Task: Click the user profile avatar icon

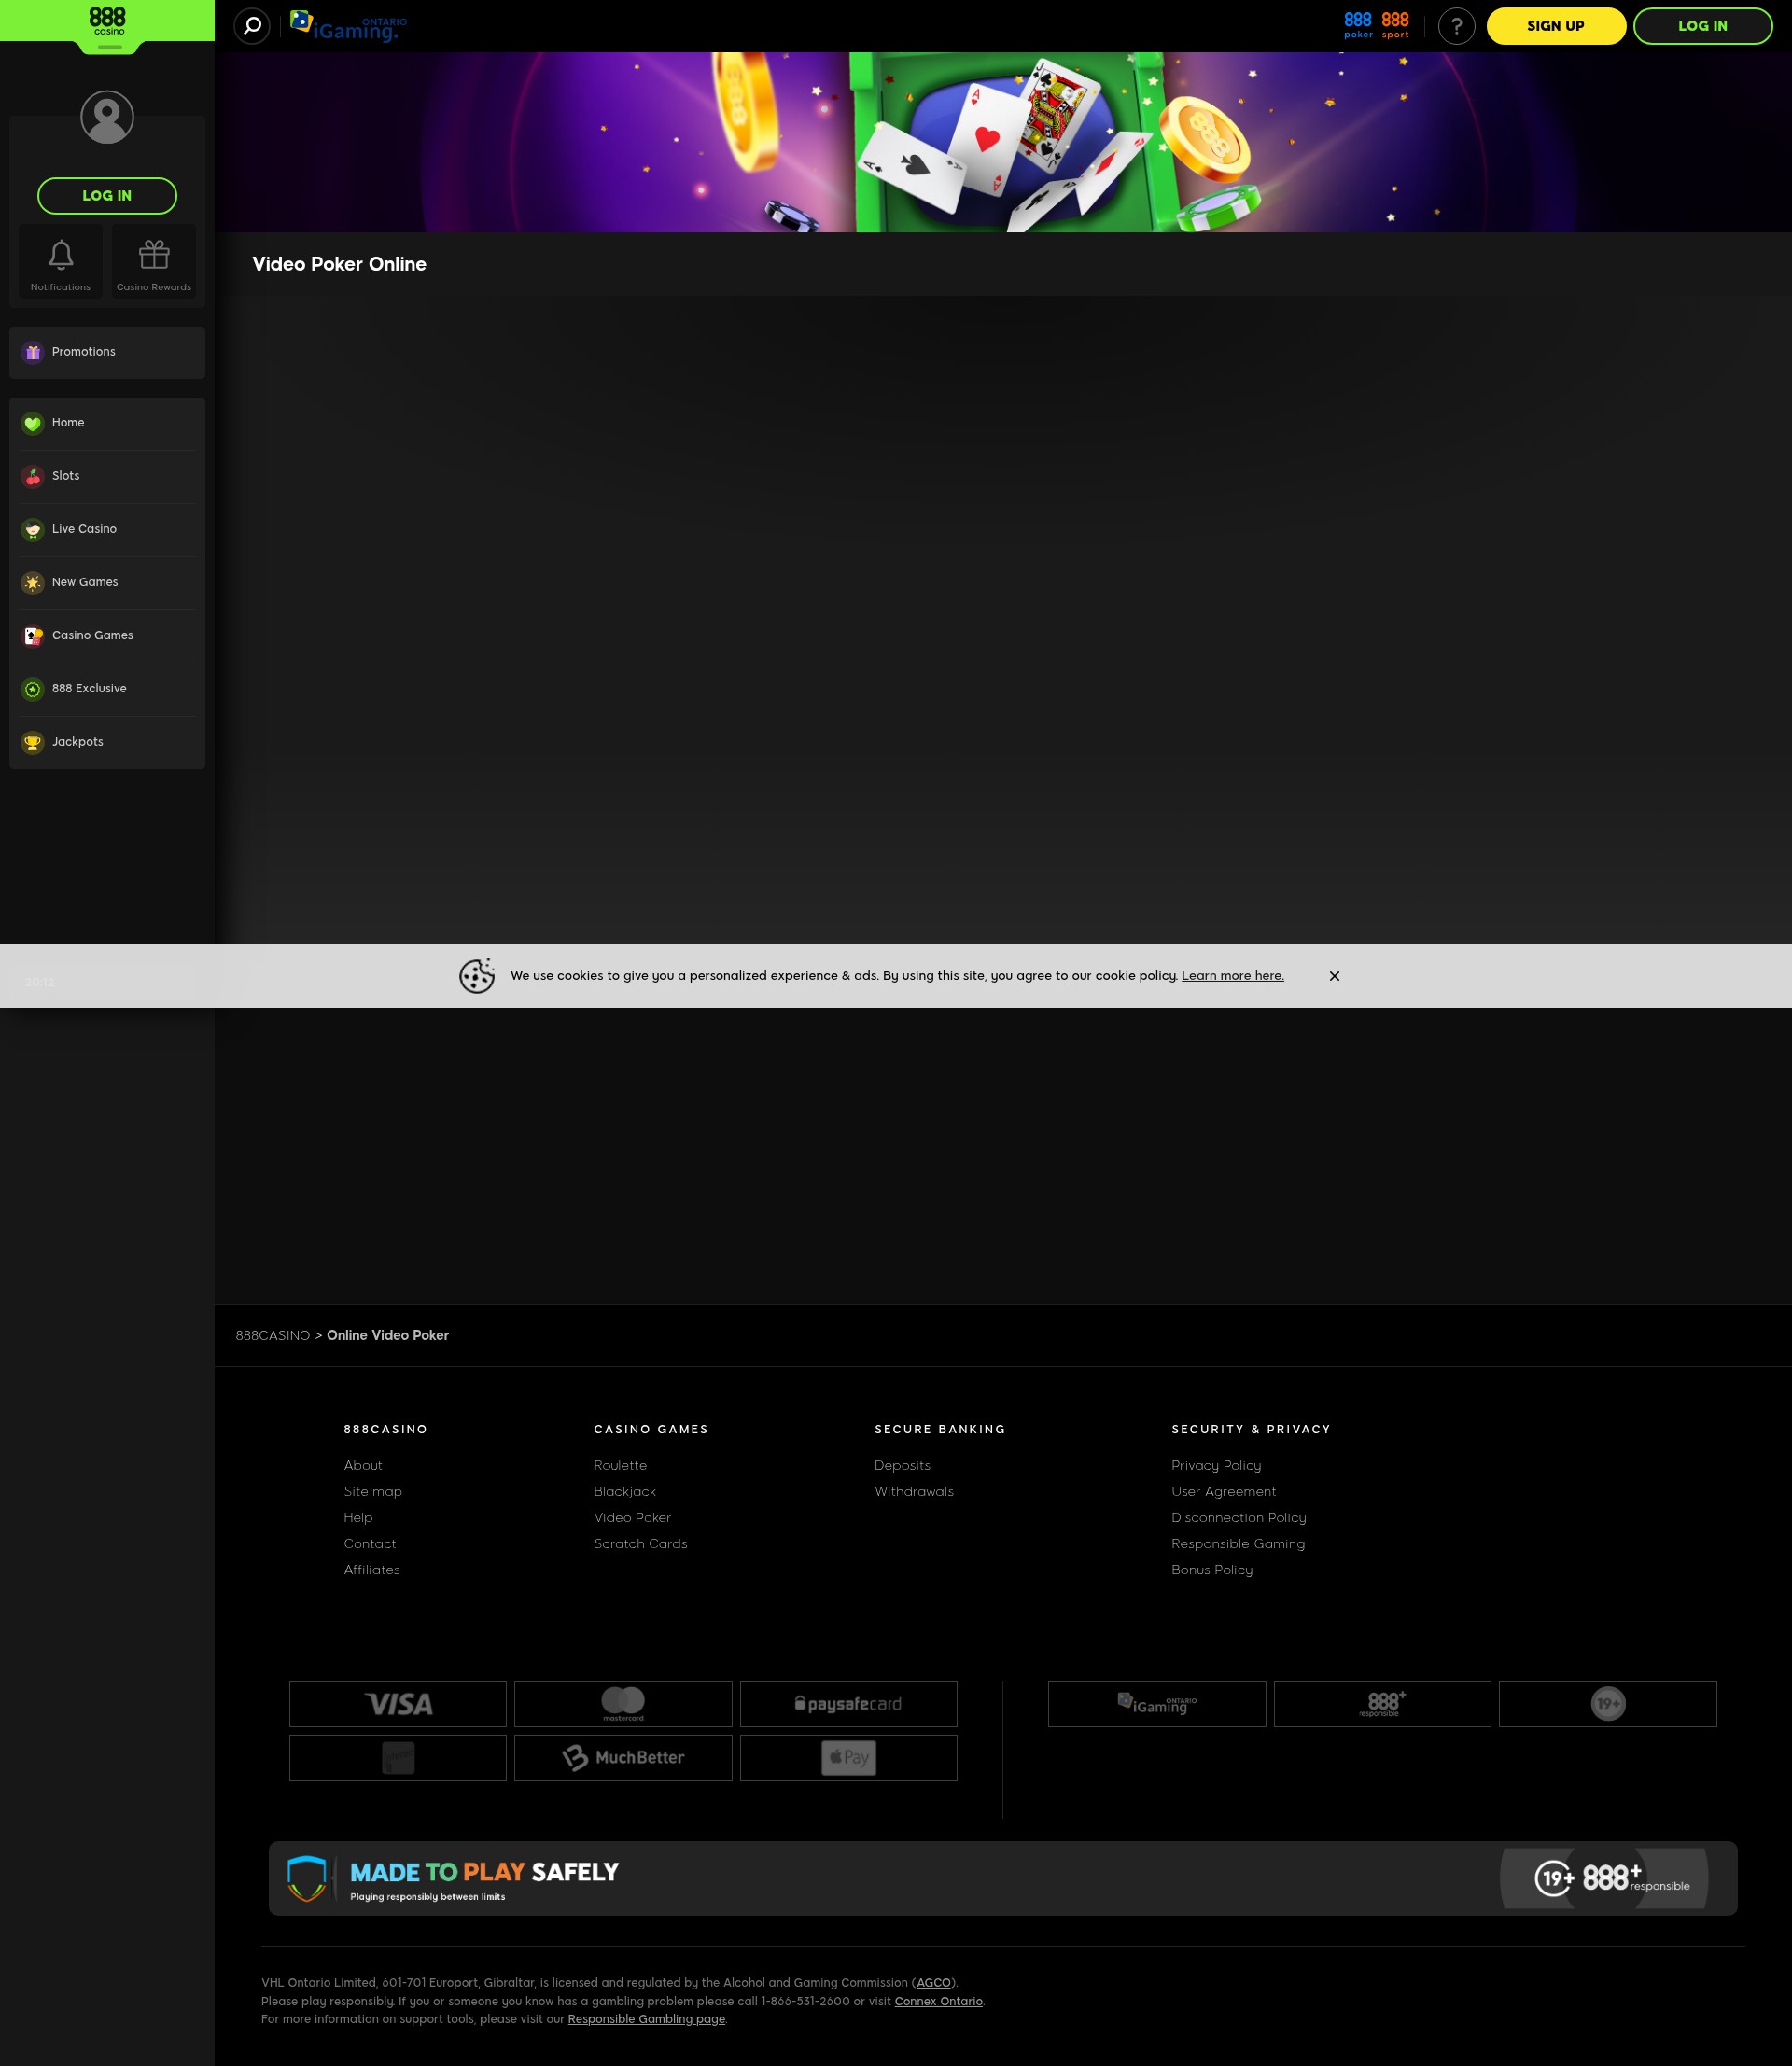Action: click(107, 117)
